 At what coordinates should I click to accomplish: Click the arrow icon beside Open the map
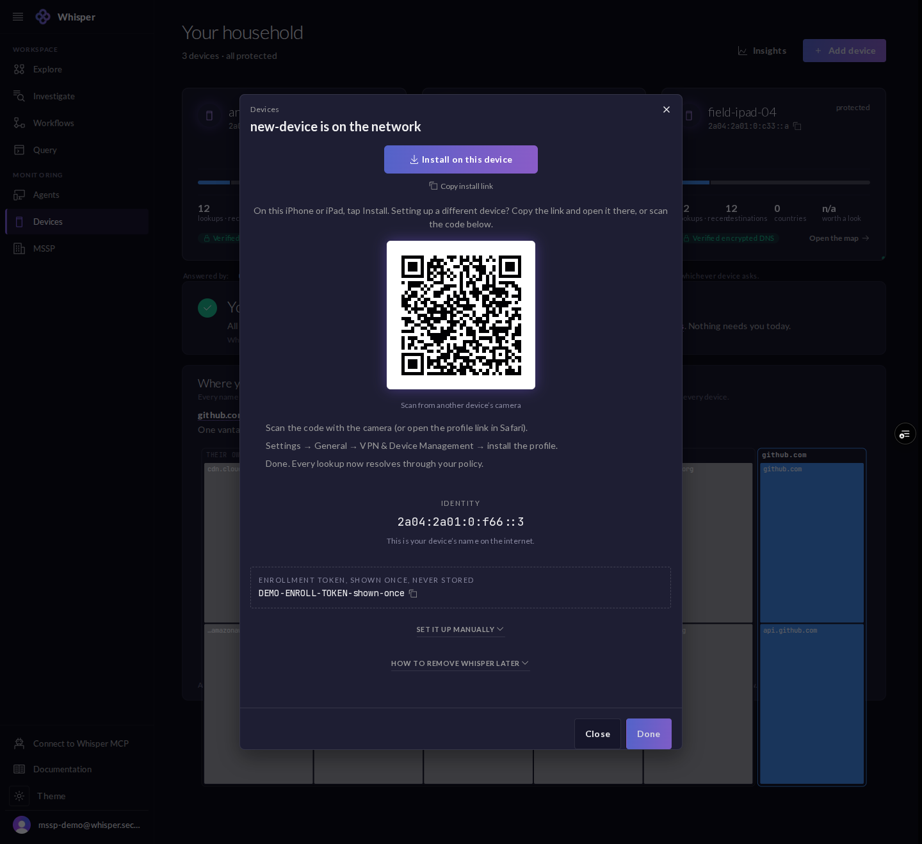click(x=866, y=238)
